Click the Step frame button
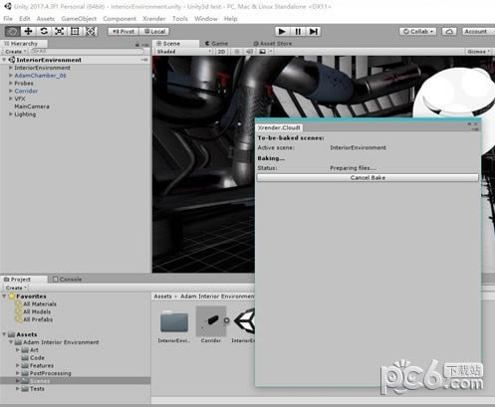 click(x=314, y=32)
